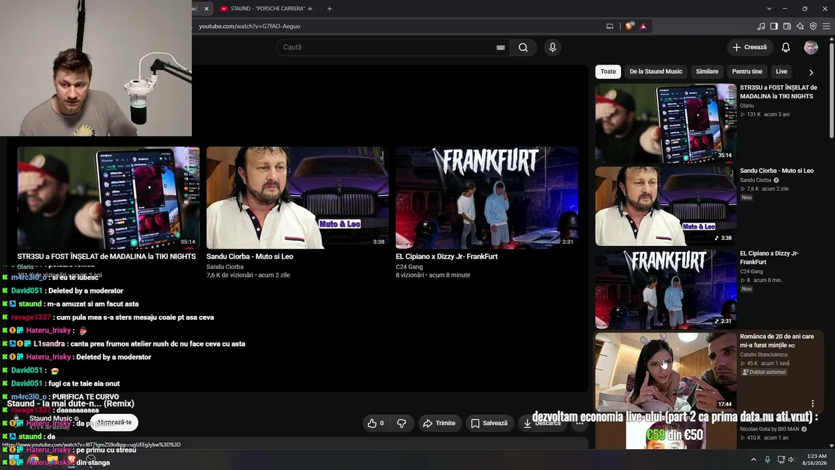Click the C24 Gang channel name in sidebar
Screen dimensions: 835x470
(x=751, y=272)
